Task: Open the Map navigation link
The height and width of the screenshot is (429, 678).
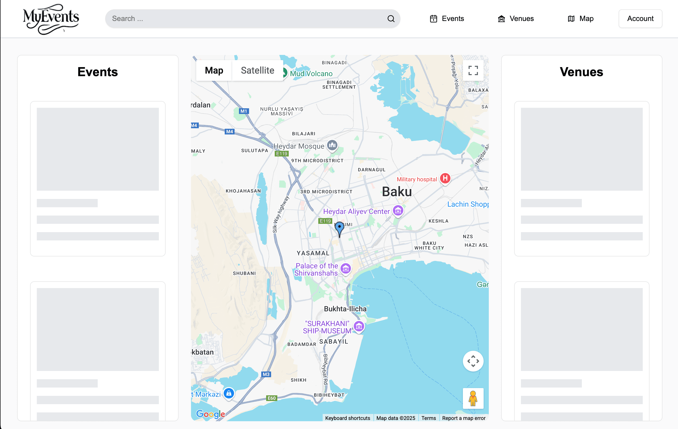Action: click(581, 19)
